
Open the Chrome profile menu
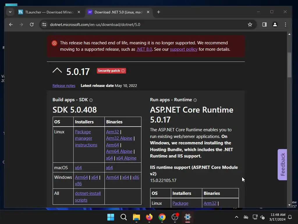point(275,24)
